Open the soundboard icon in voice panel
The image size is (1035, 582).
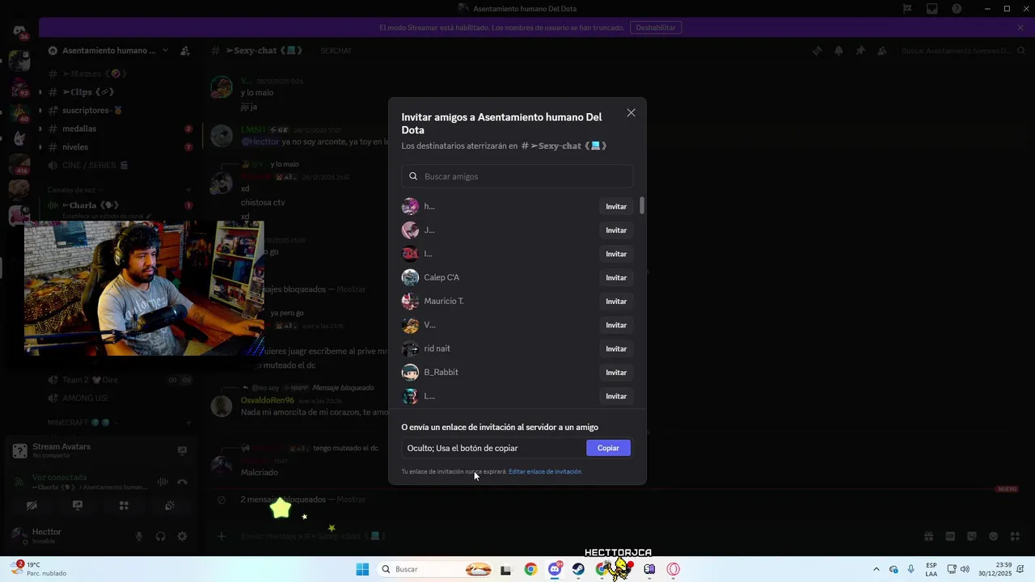click(x=170, y=505)
